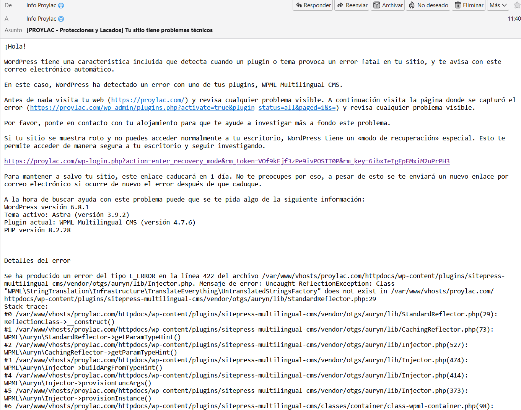
Task: Open the https://proylac.com/ link
Action: 148,100
